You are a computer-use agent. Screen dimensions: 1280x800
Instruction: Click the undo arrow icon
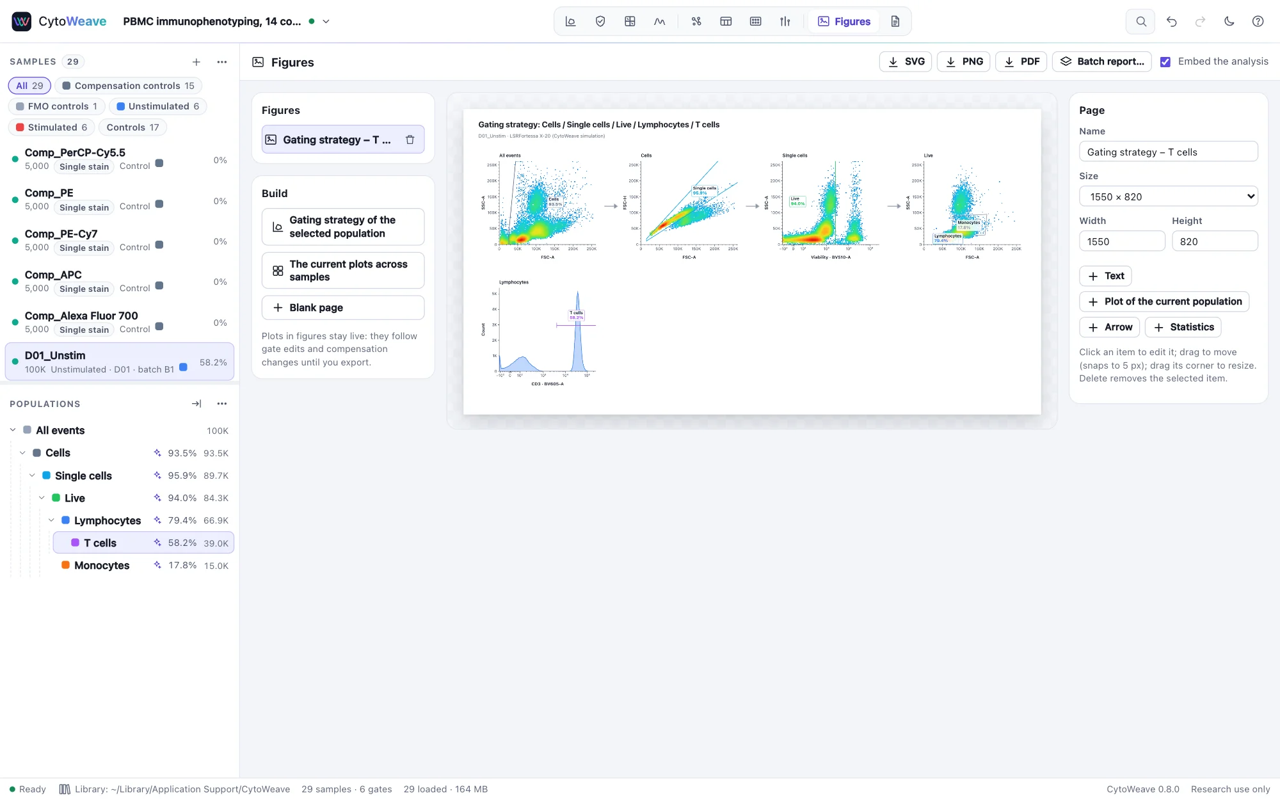1172,21
